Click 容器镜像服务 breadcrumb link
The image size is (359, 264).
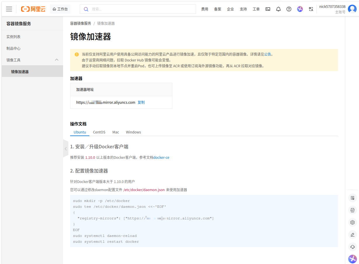tap(81, 23)
